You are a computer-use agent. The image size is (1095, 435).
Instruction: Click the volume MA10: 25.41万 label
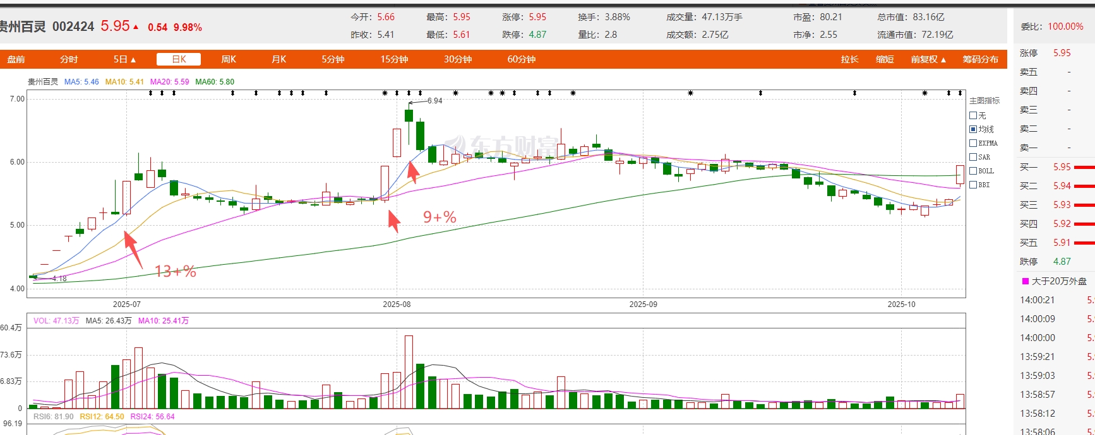pyautogui.click(x=164, y=321)
